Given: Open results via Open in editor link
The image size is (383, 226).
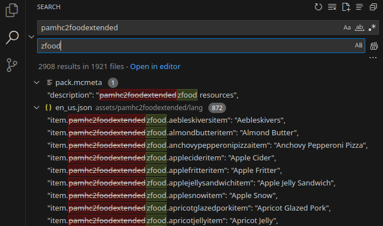Looking at the screenshot, I should point(155,66).
